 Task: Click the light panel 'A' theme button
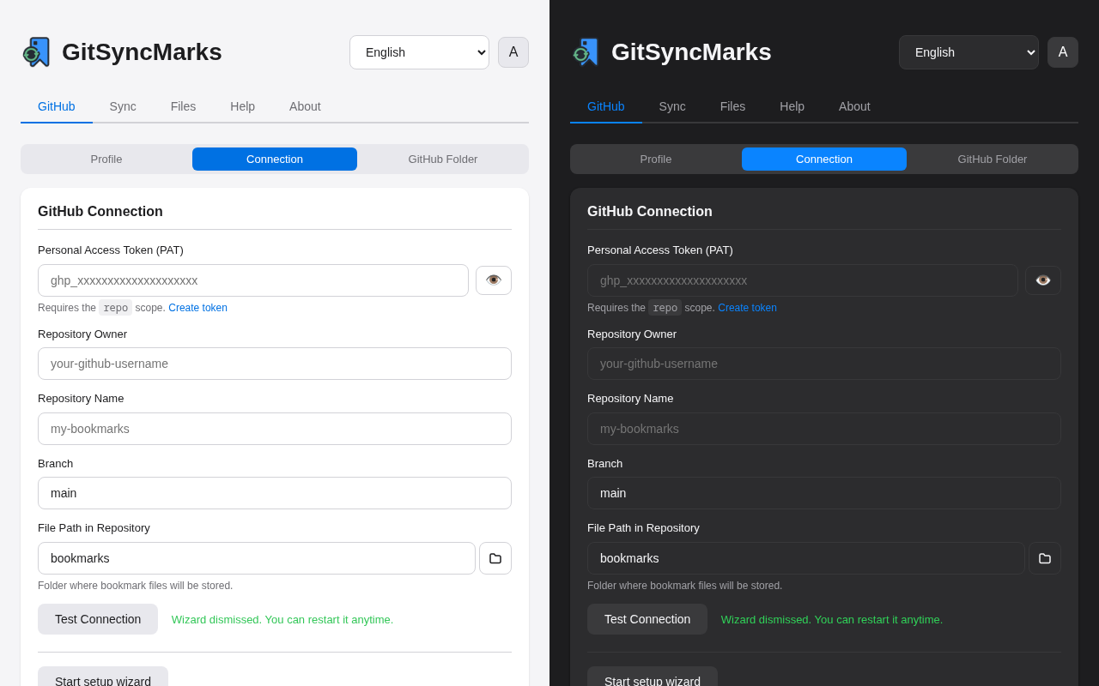point(513,52)
